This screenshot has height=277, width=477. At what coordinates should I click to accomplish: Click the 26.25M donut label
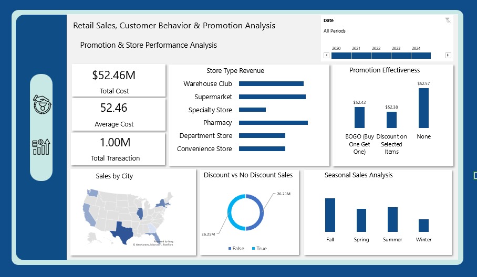208,234
